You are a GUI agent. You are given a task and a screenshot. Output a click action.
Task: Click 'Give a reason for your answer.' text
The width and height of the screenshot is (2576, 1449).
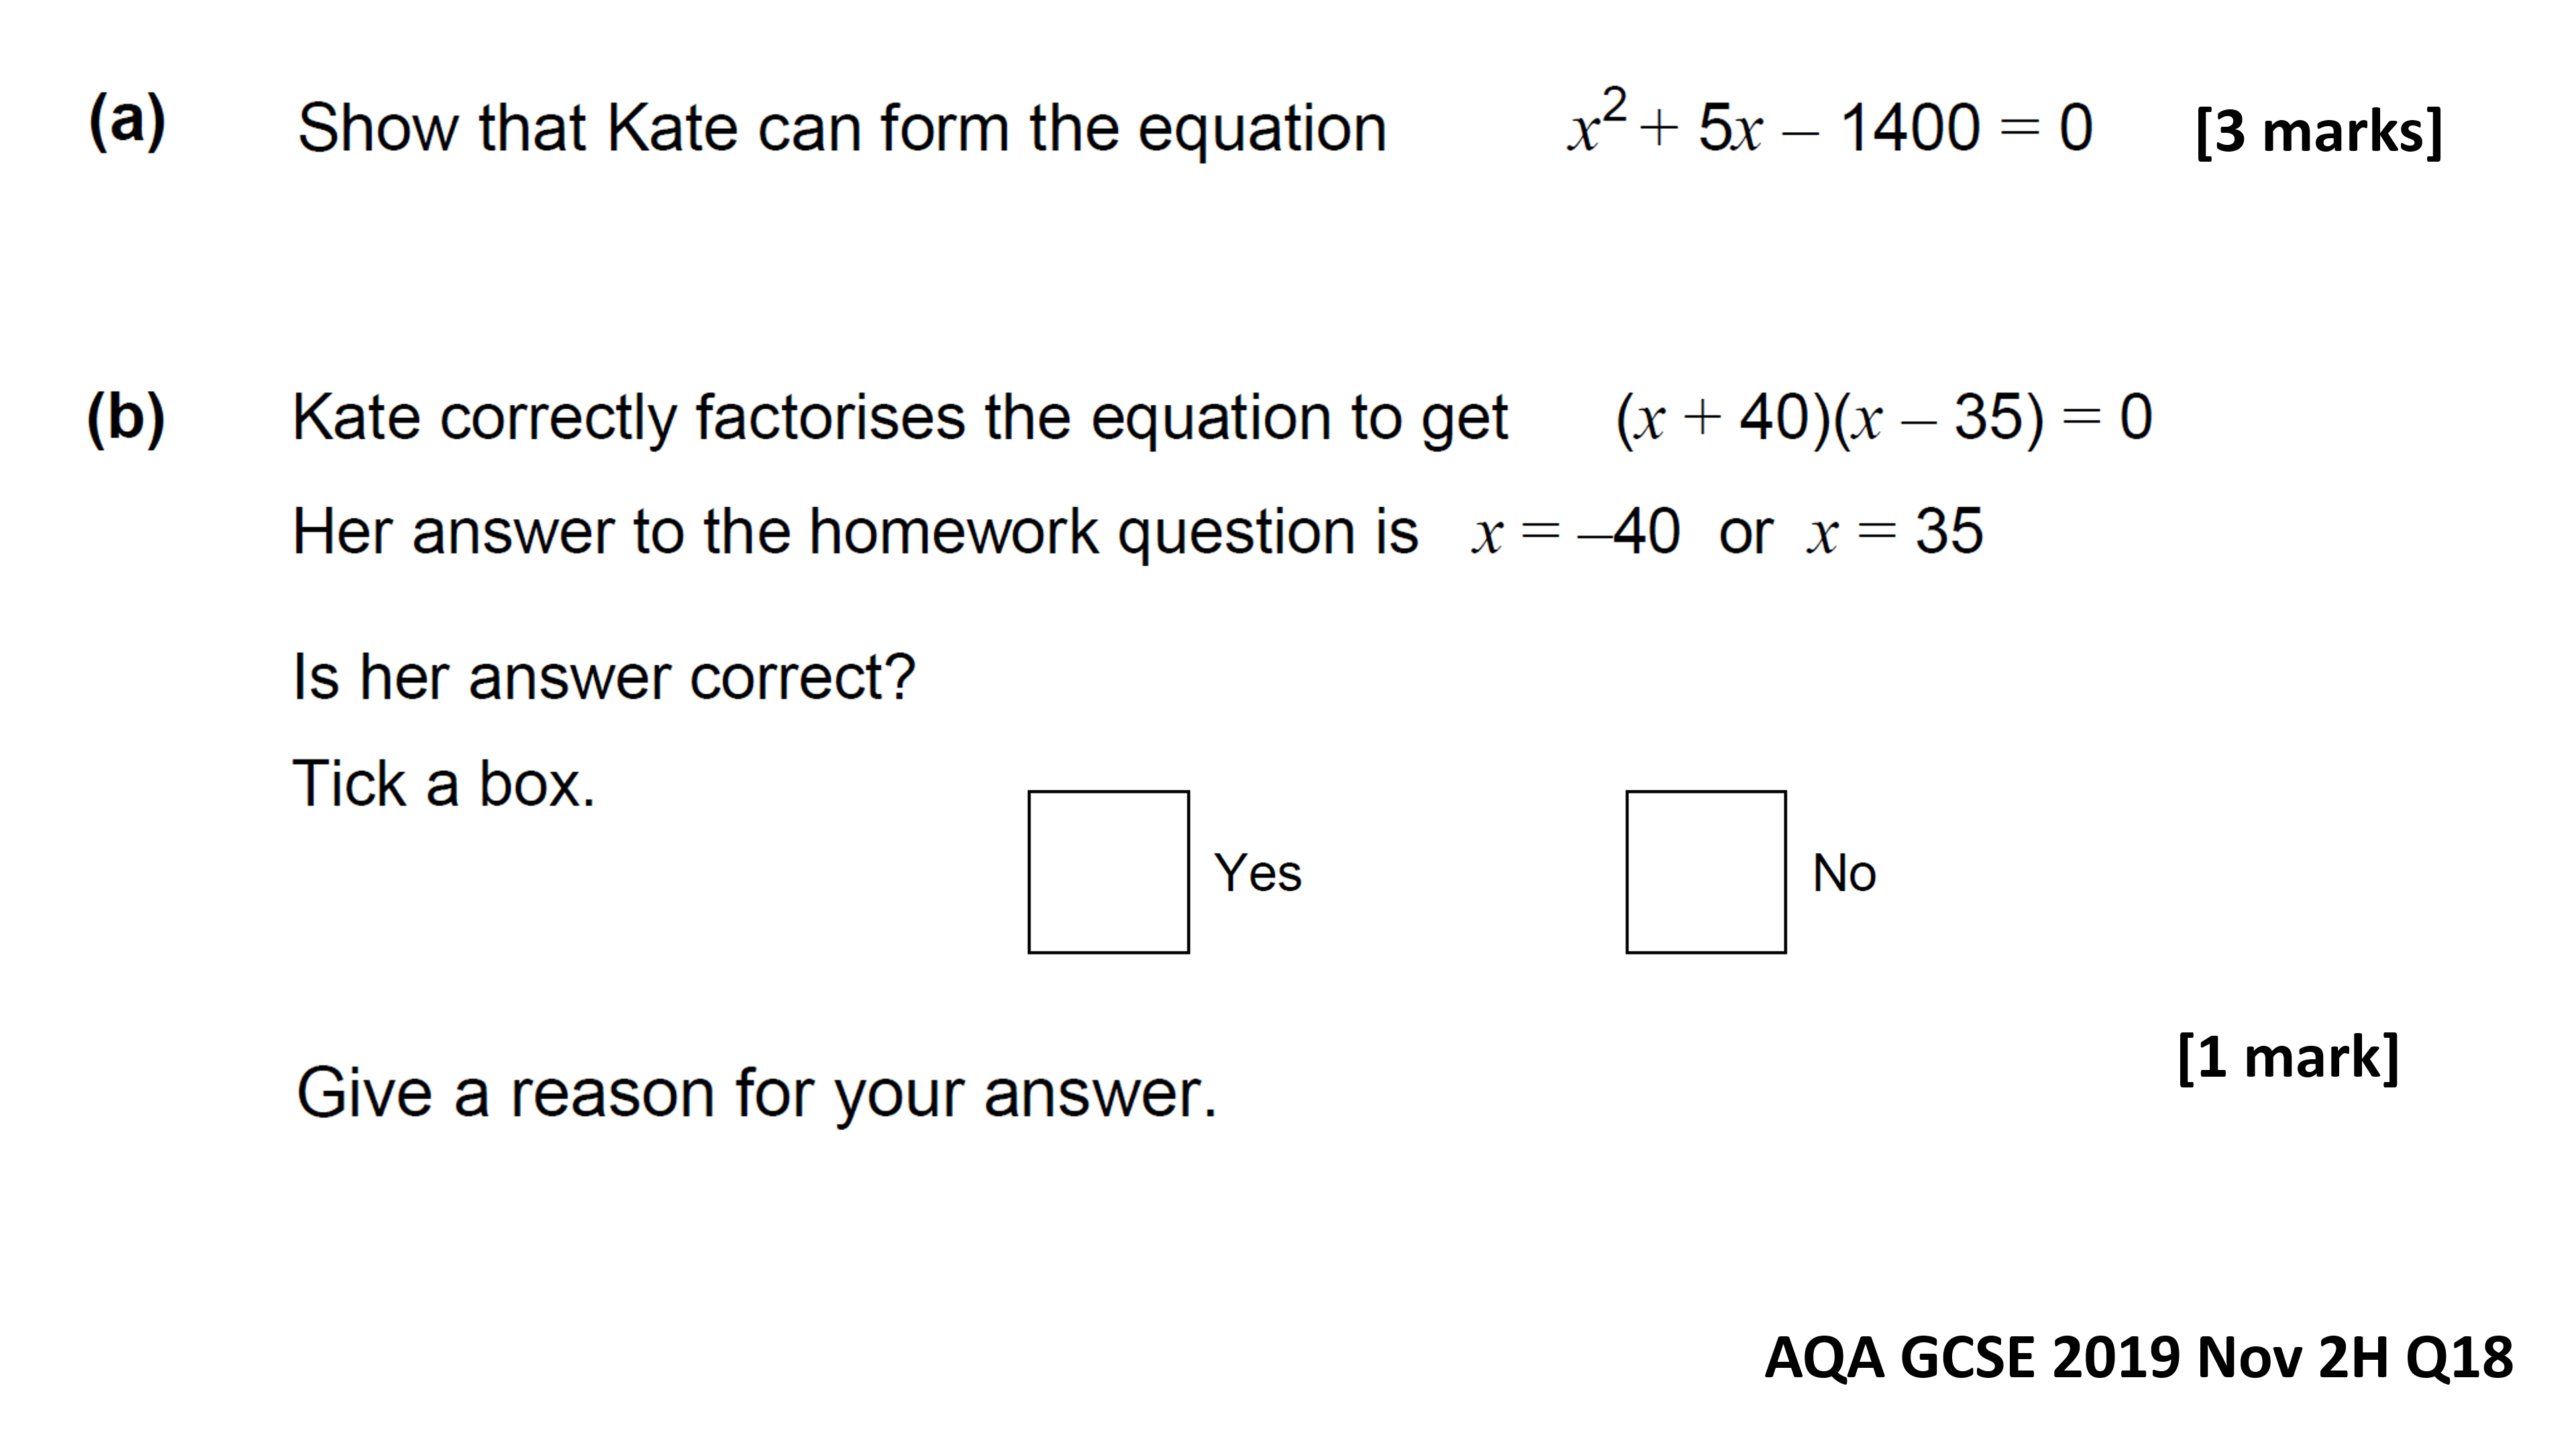point(757,1094)
